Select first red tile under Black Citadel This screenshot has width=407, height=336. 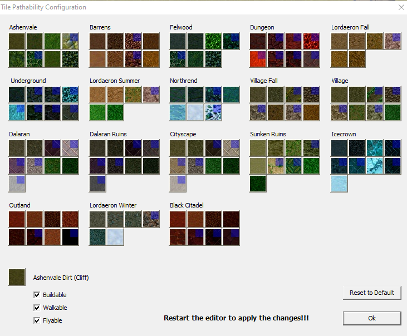point(178,219)
